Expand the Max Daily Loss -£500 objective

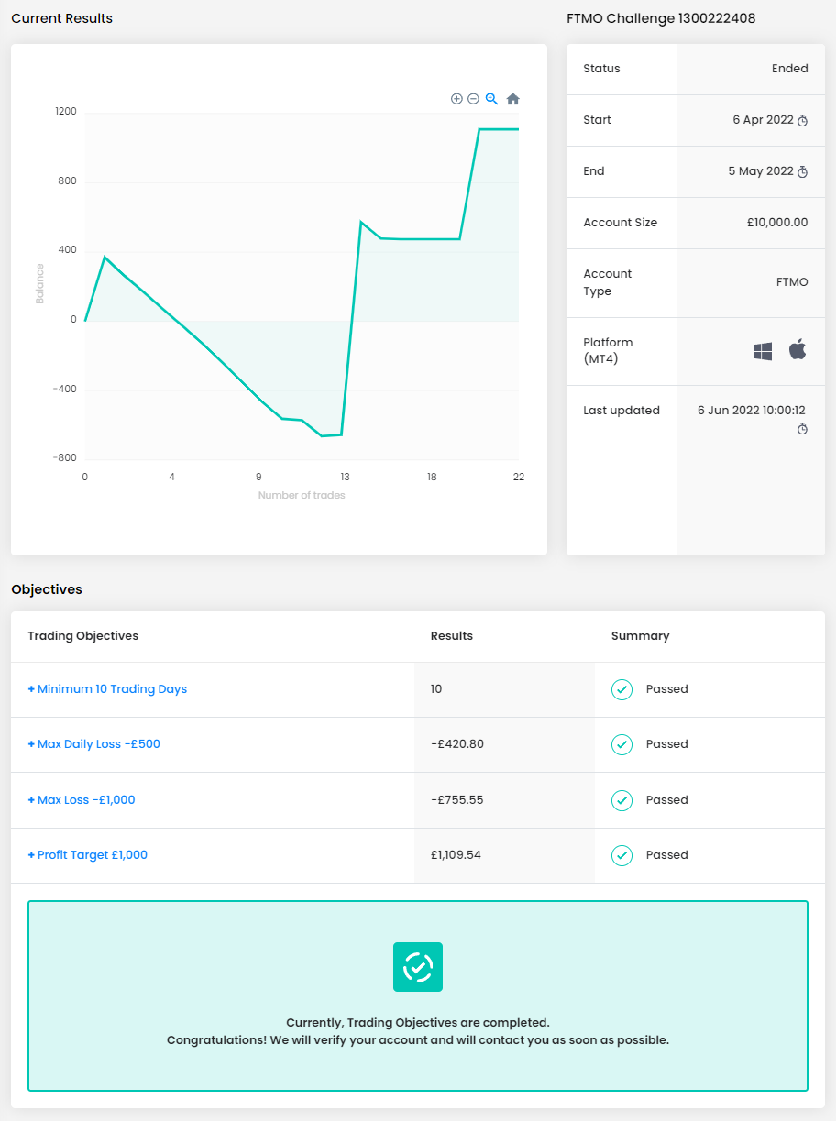pos(93,744)
